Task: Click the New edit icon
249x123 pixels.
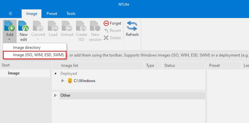Action: pos(24,26)
